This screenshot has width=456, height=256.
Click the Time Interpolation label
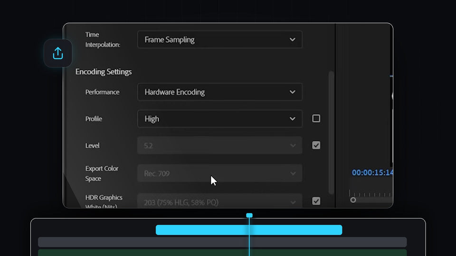(103, 39)
